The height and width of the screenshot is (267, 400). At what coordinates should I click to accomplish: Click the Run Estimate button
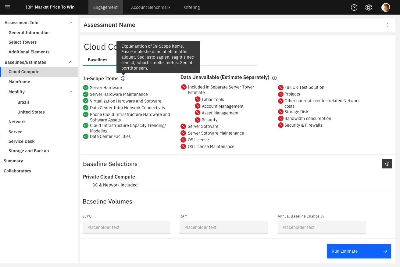click(x=359, y=251)
